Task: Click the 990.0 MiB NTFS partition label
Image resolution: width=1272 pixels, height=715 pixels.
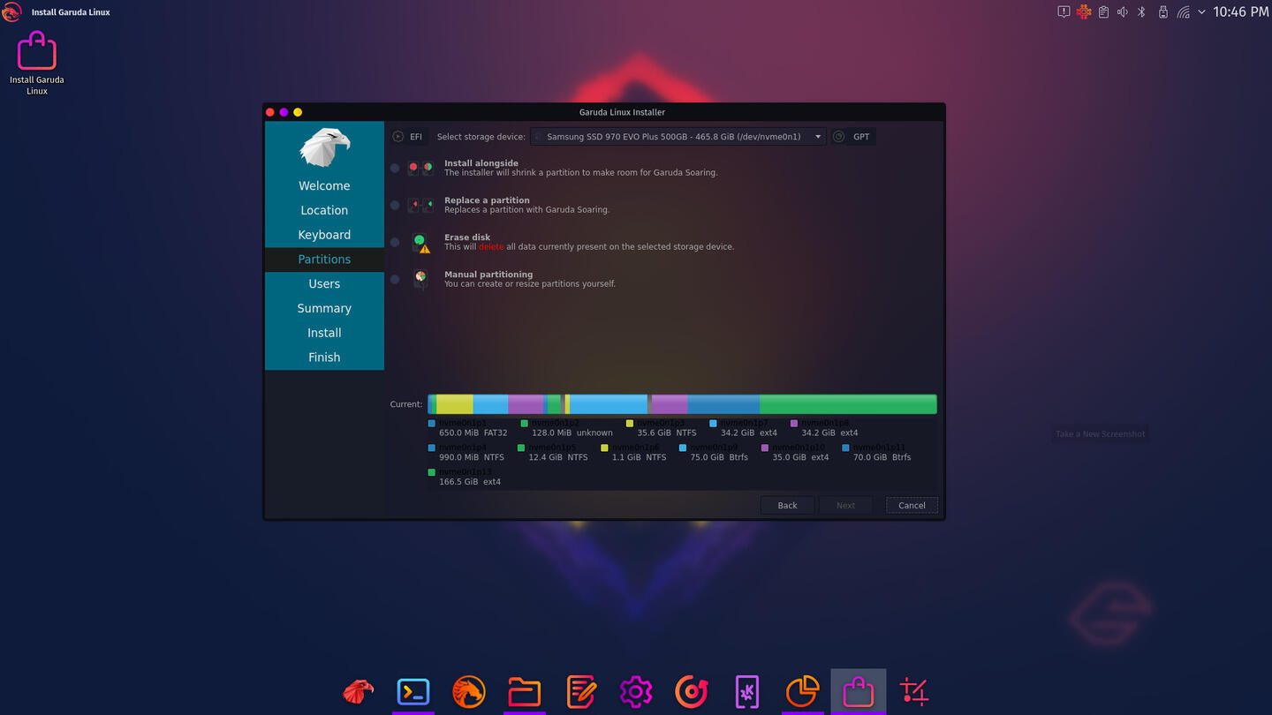Action: (472, 457)
